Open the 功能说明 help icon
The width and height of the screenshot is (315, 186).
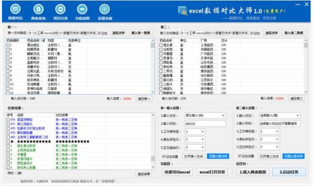pos(82,9)
